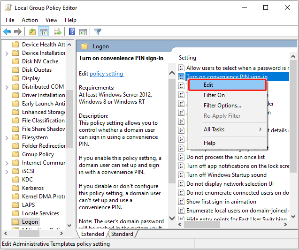Click description pane scroll up arrow
Viewport: 299px width, 250px height.
pos(172,73)
